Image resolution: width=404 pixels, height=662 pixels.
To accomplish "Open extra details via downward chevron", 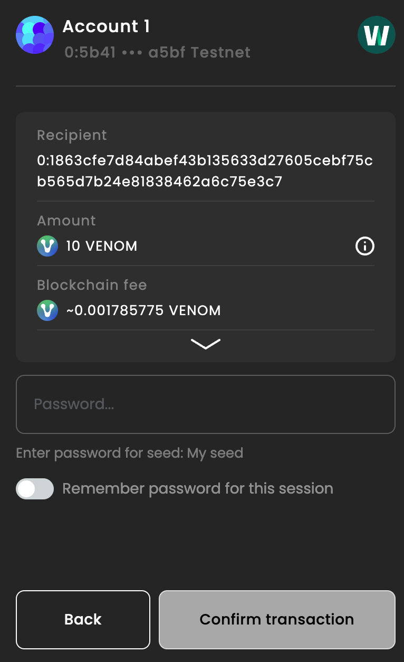I will pos(205,344).
